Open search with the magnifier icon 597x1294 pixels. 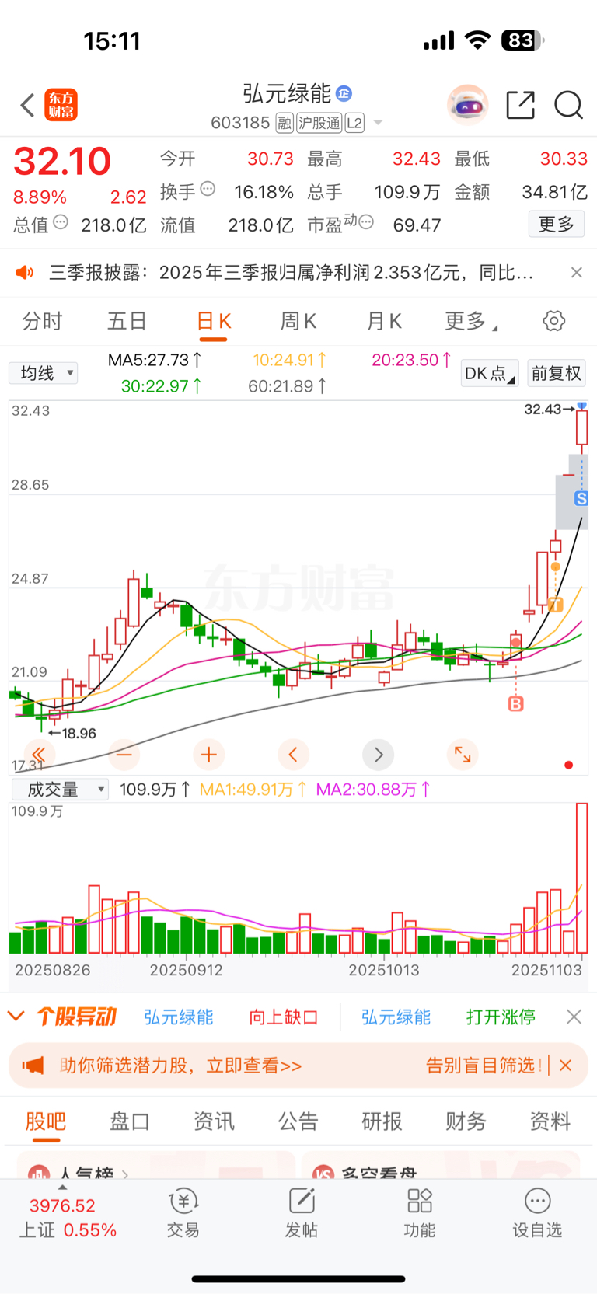(568, 105)
